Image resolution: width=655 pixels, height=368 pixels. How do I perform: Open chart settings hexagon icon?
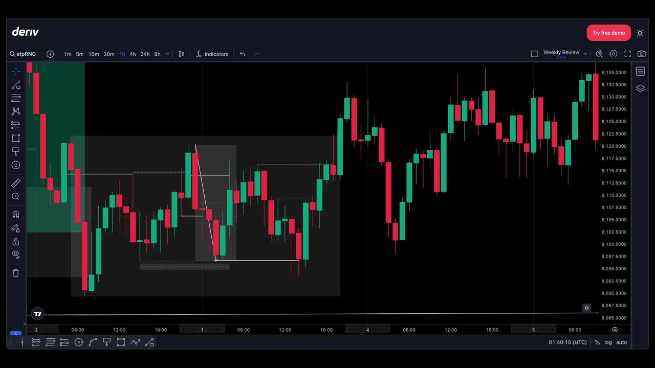coord(614,54)
